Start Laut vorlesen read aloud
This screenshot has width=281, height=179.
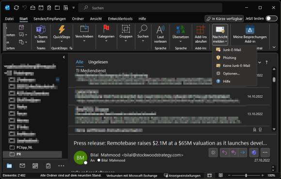pyautogui.click(x=160, y=34)
